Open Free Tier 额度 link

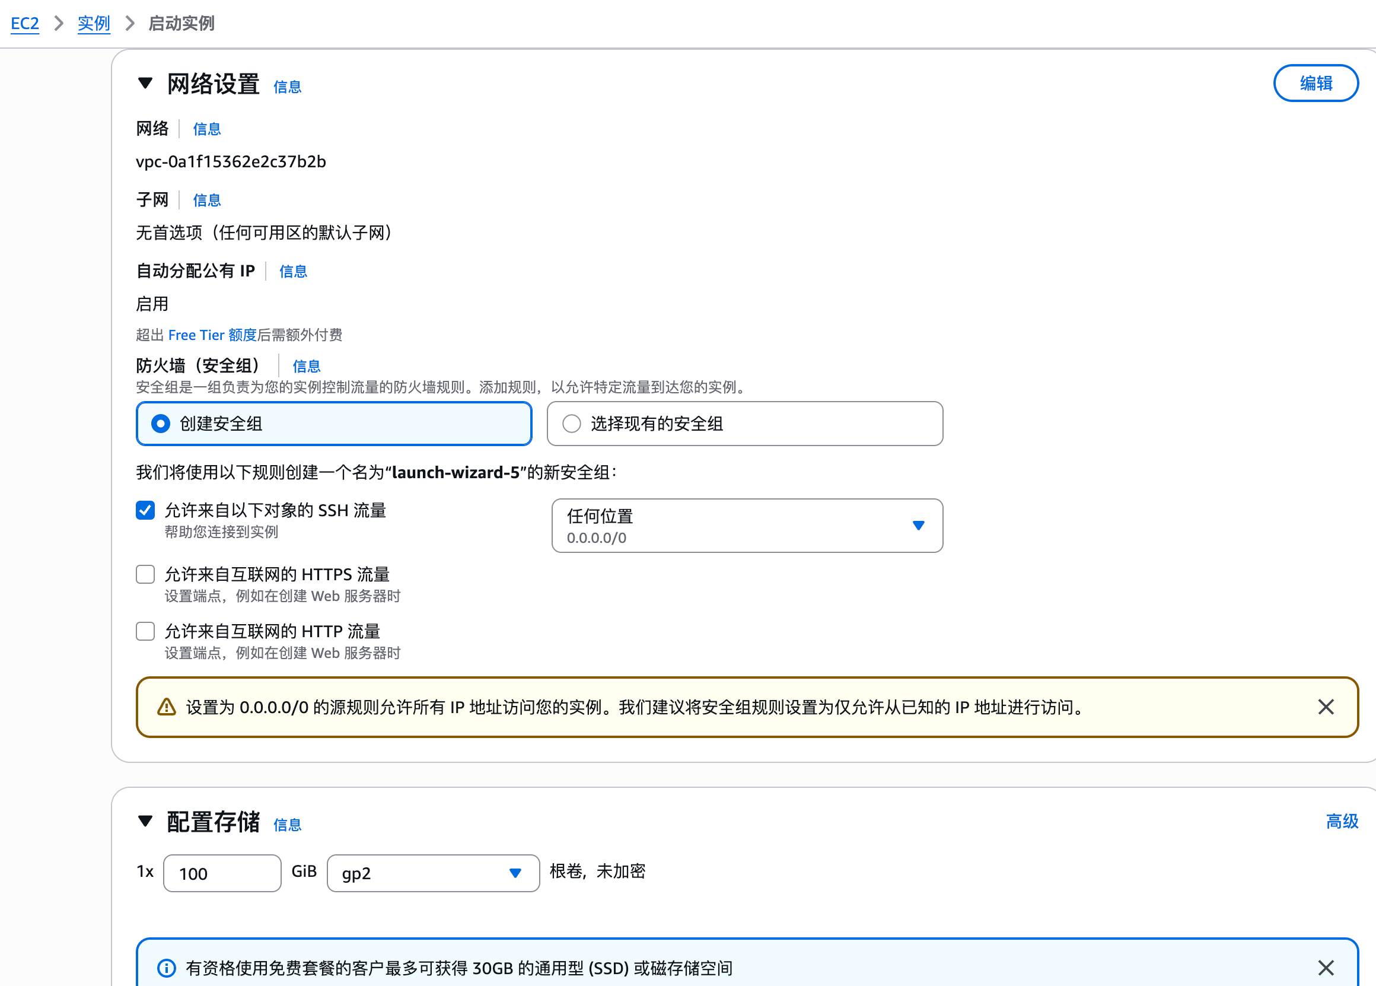tap(212, 335)
